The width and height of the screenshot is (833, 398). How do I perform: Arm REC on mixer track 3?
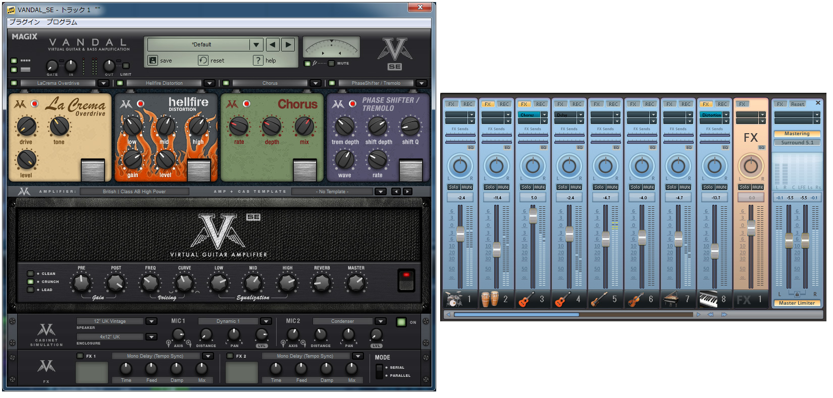[540, 104]
